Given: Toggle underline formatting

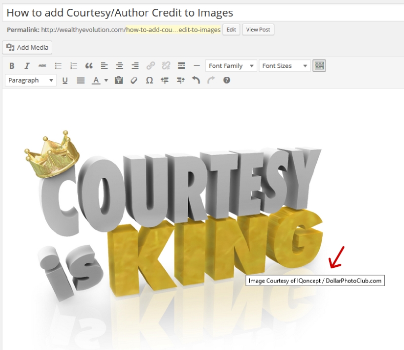Looking at the screenshot, I should pyautogui.click(x=65, y=80).
